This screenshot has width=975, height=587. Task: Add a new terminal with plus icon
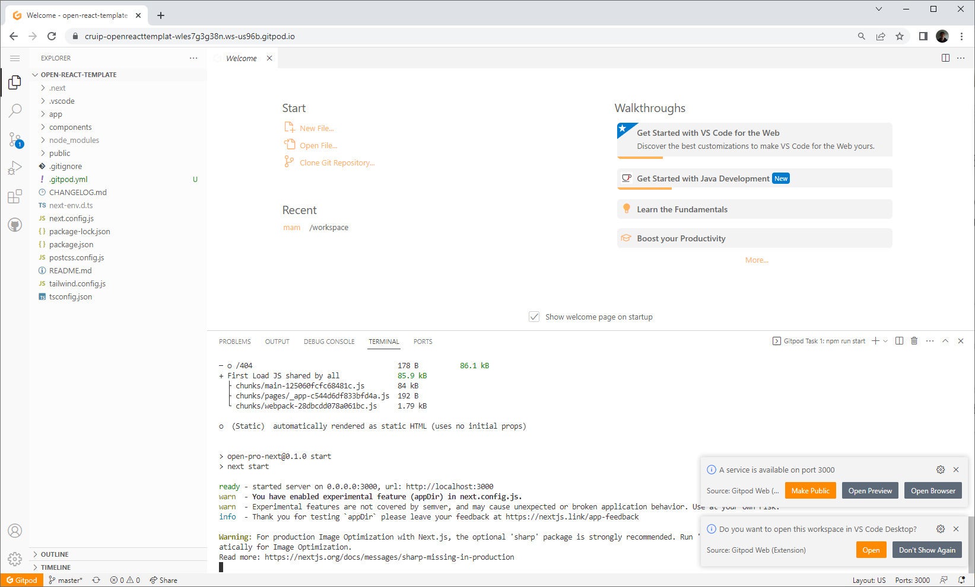[x=875, y=341]
